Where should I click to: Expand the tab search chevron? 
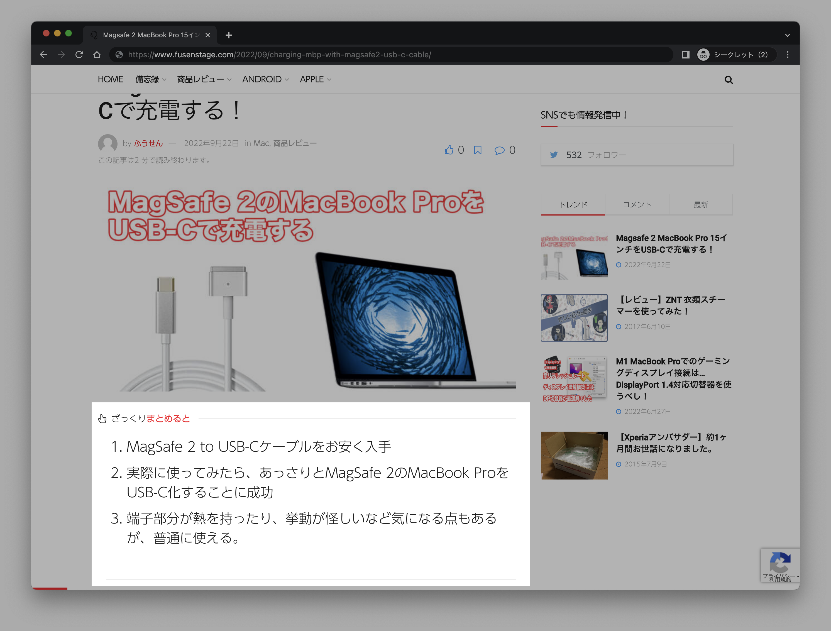pyautogui.click(x=788, y=35)
